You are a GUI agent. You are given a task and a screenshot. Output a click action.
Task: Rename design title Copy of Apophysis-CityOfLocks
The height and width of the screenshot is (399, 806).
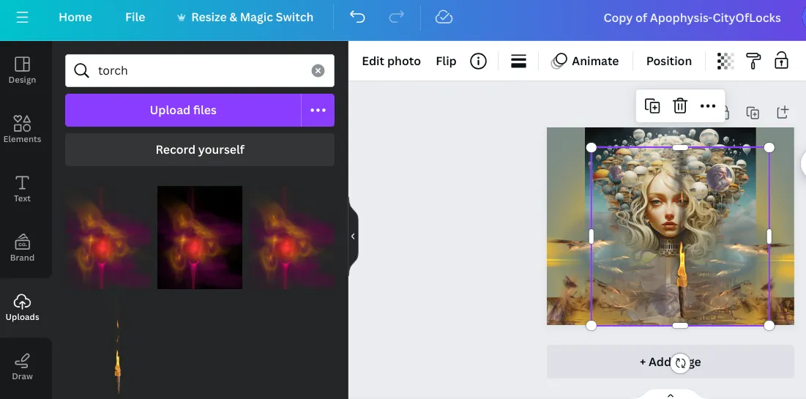[692, 18]
